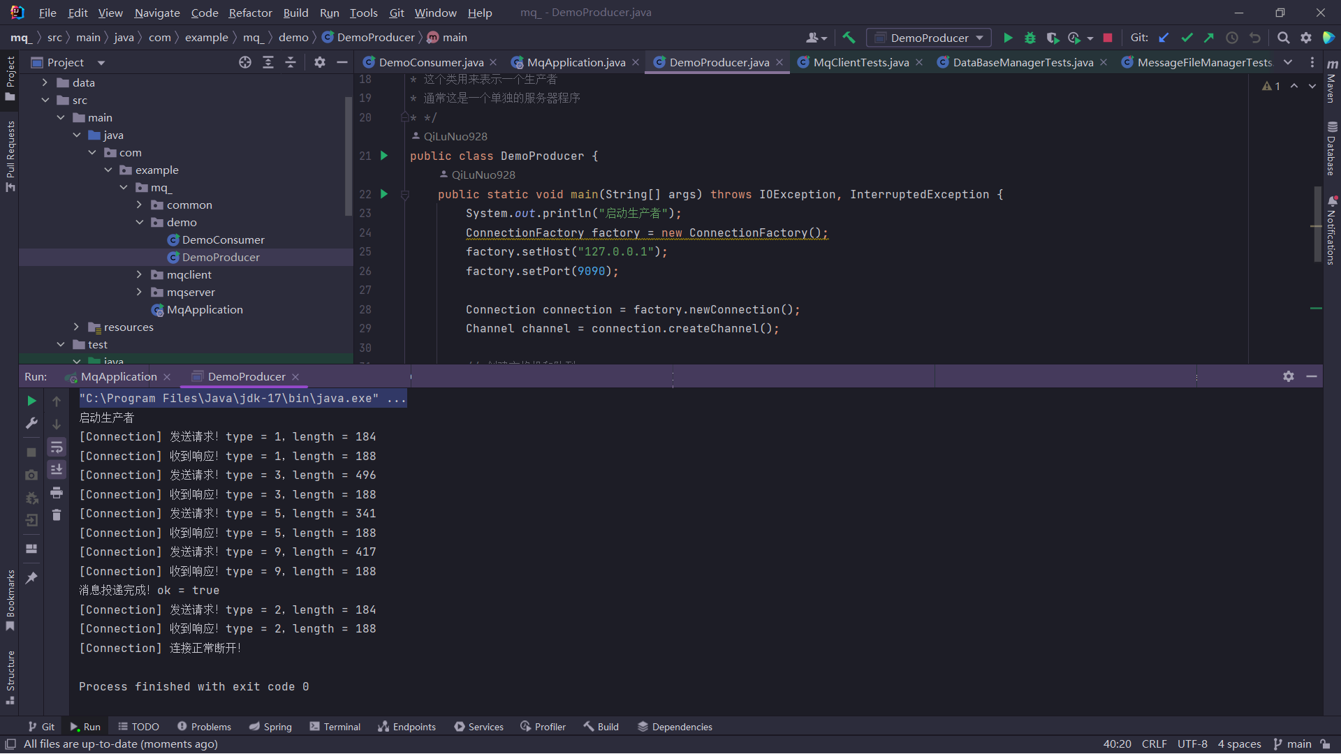Click the Build project hammer icon
The height and width of the screenshot is (754, 1341).
(x=849, y=38)
